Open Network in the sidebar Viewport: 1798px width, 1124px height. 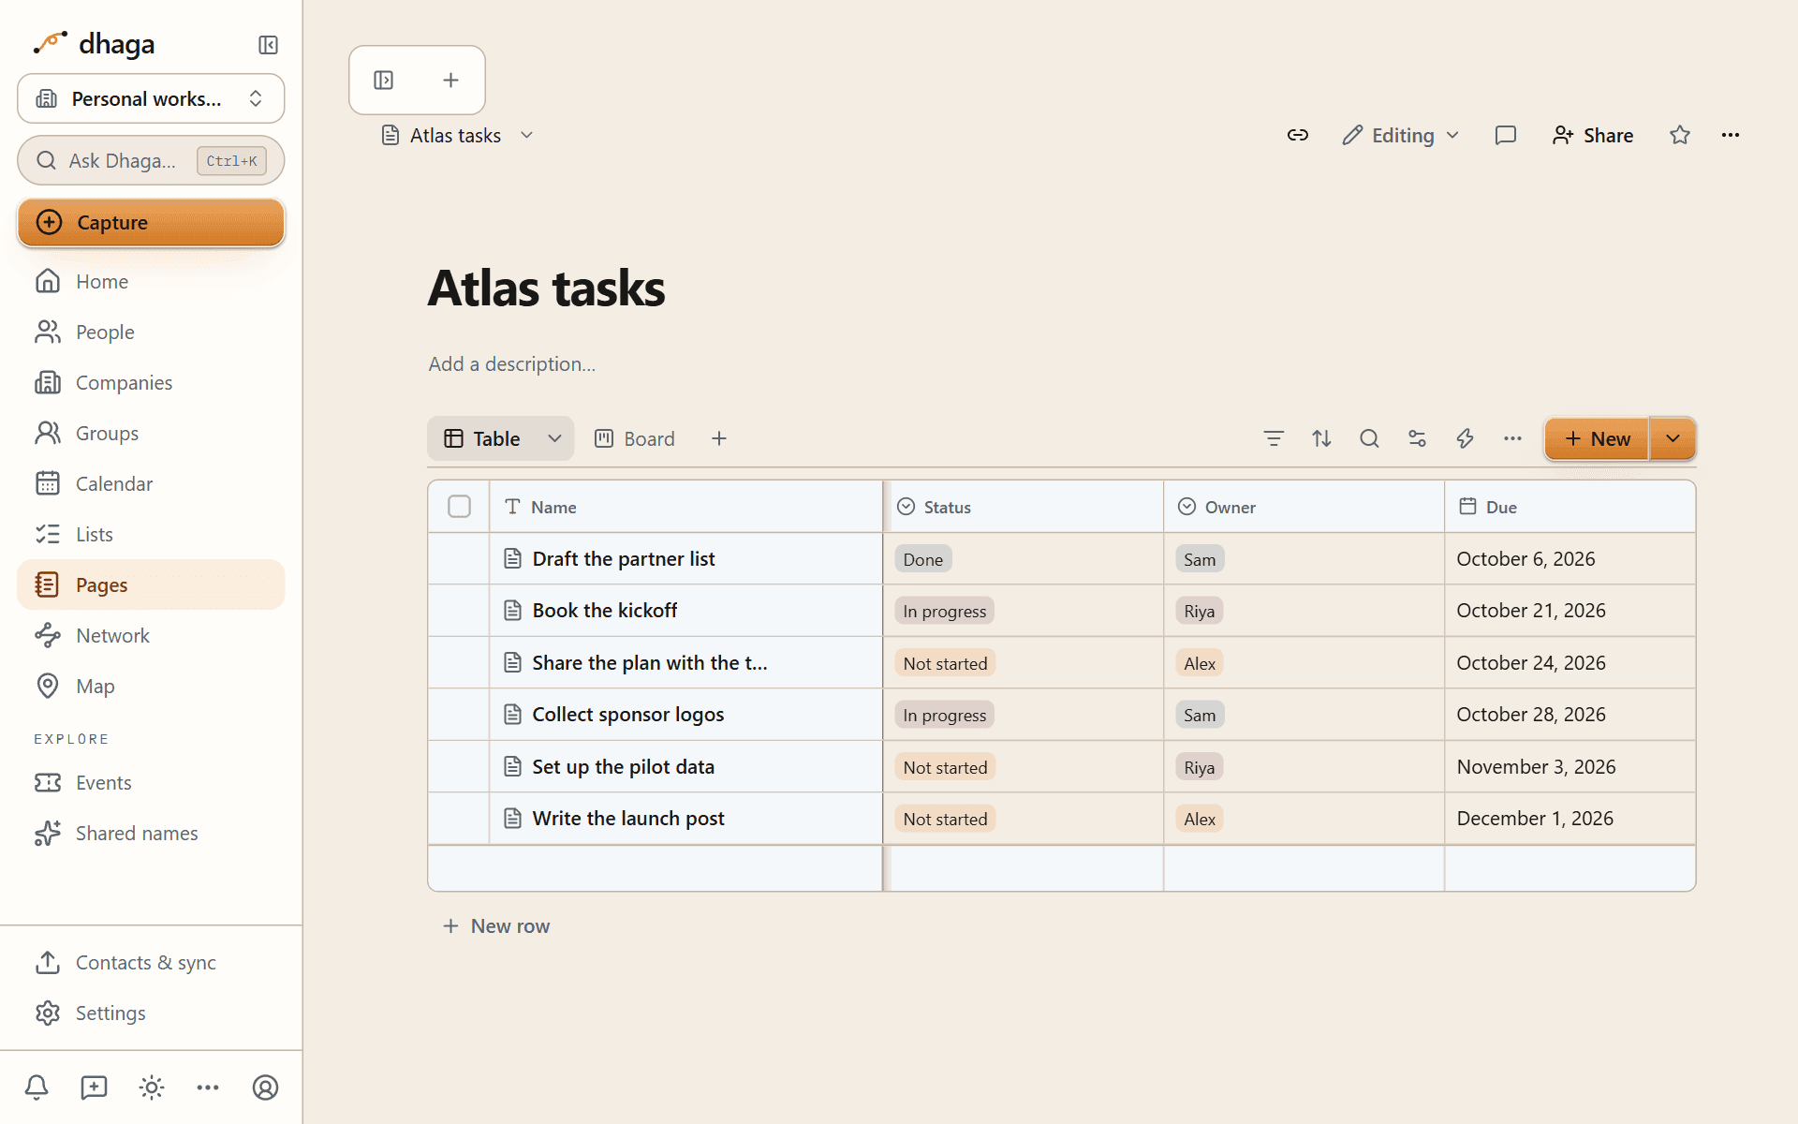tap(151, 635)
